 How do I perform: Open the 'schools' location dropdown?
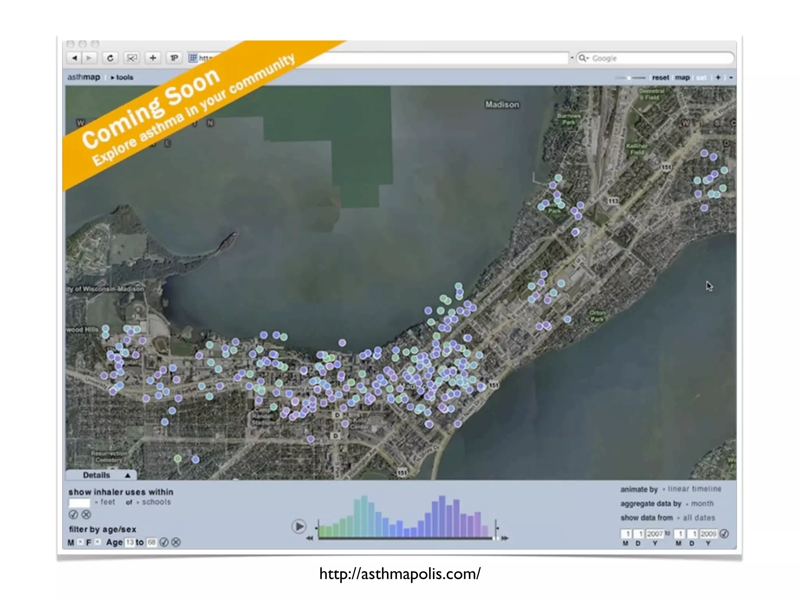pos(156,502)
